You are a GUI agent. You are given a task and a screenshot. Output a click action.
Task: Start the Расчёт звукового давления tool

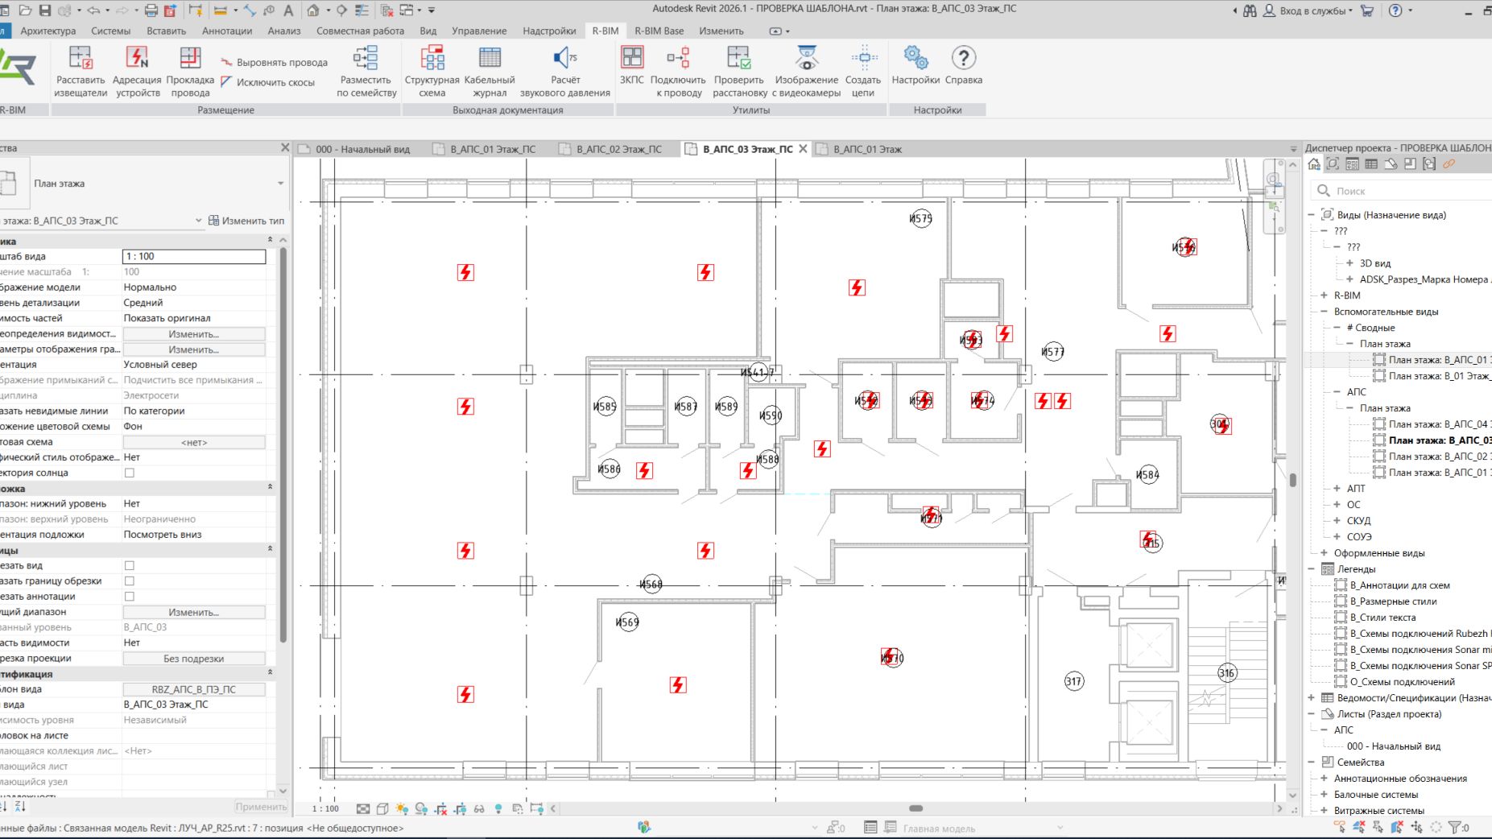[x=566, y=71]
